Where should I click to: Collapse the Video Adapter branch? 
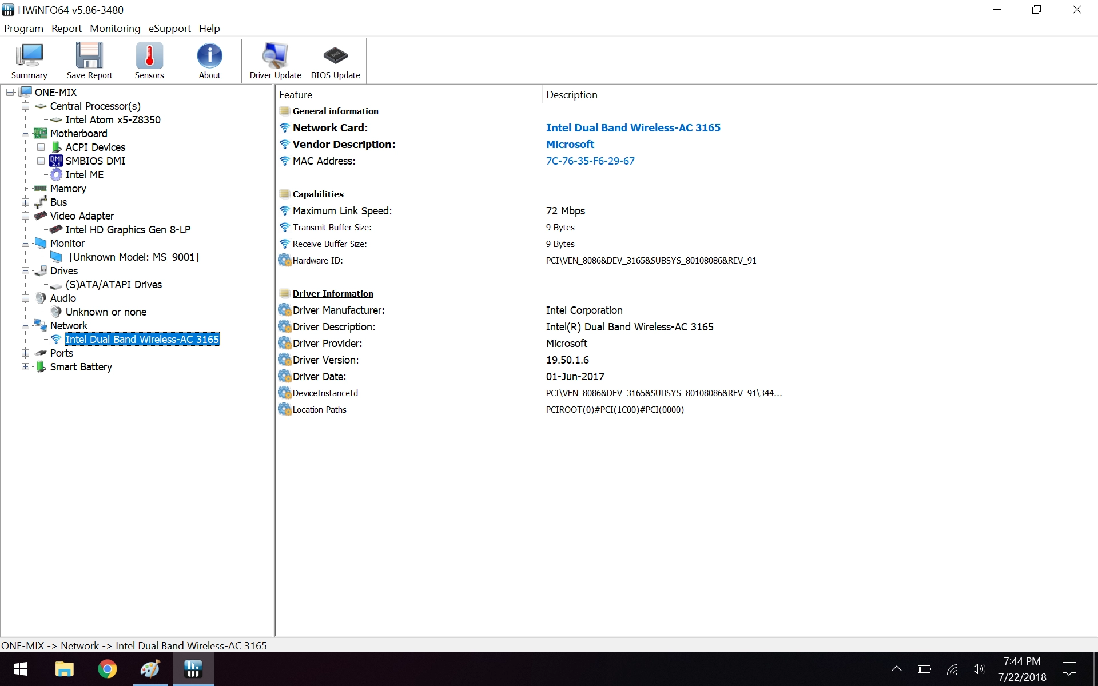coord(26,216)
